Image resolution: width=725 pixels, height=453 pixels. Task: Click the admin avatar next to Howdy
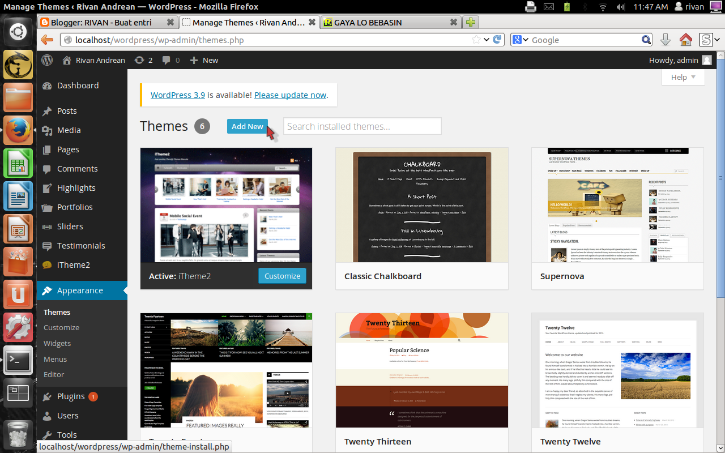tap(707, 60)
